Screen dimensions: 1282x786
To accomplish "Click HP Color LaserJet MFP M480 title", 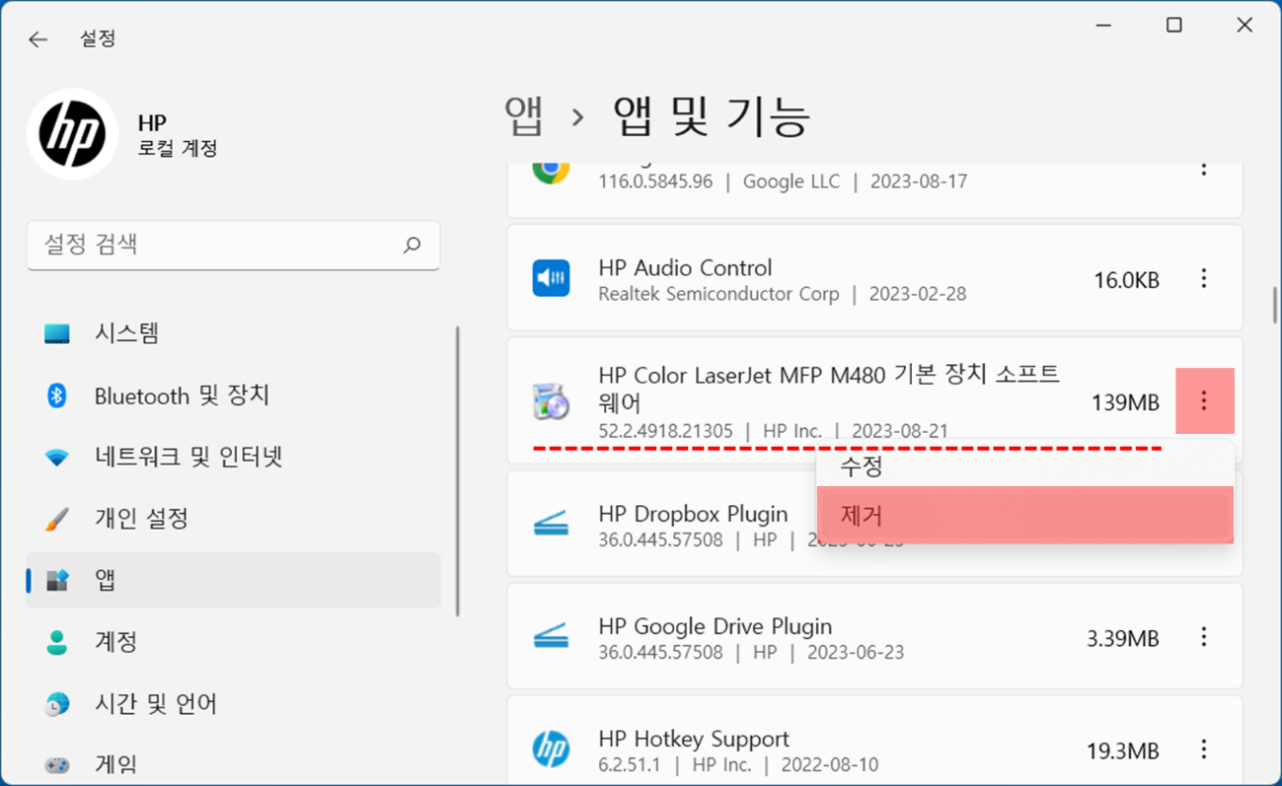I will tap(829, 389).
